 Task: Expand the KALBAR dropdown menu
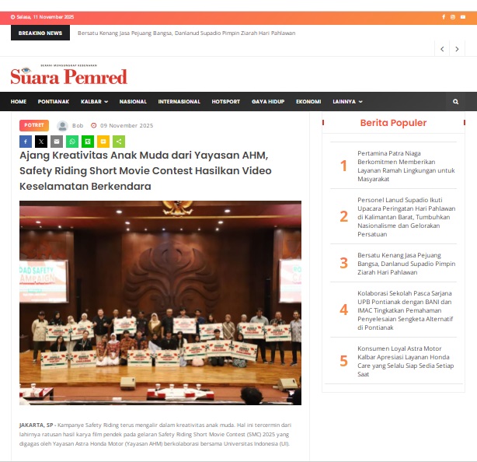click(94, 102)
